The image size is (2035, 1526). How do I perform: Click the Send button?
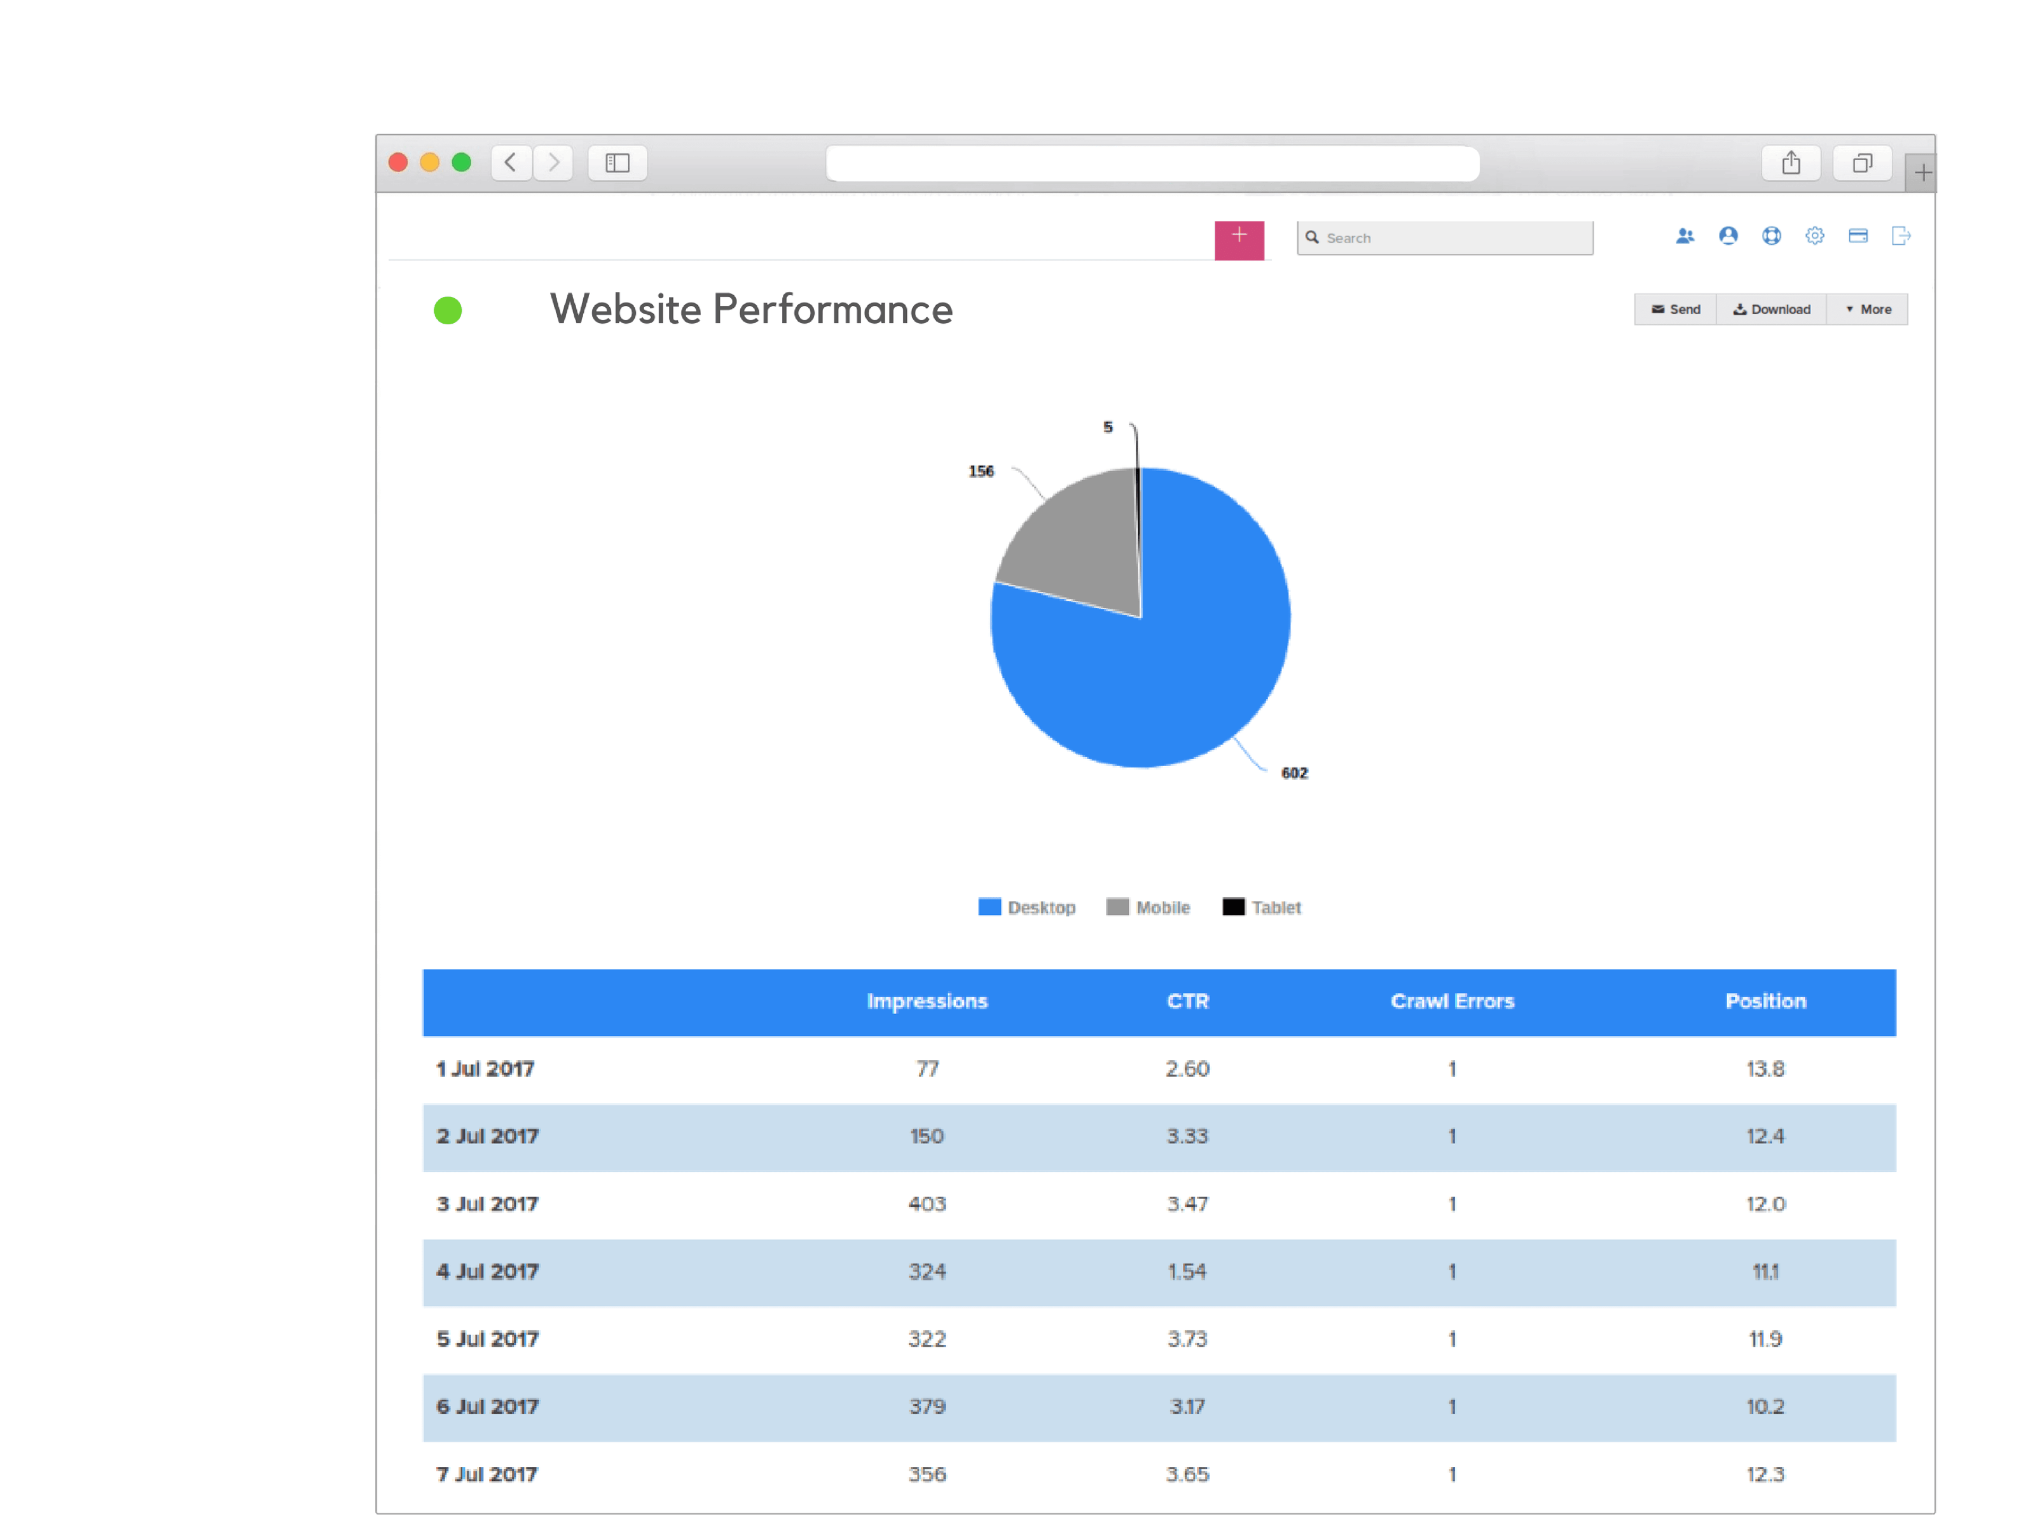1674,309
